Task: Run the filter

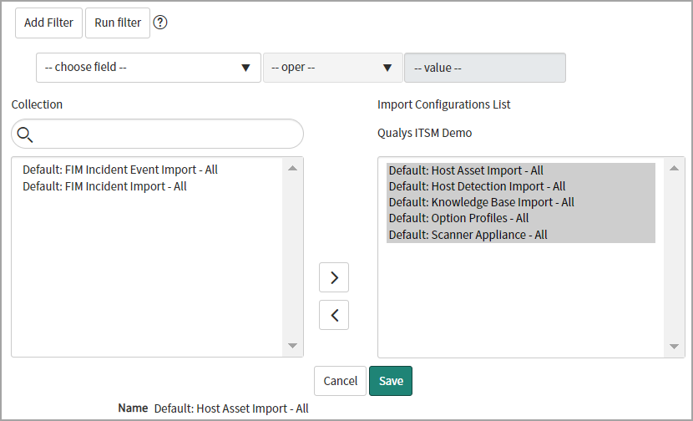Action: click(118, 23)
